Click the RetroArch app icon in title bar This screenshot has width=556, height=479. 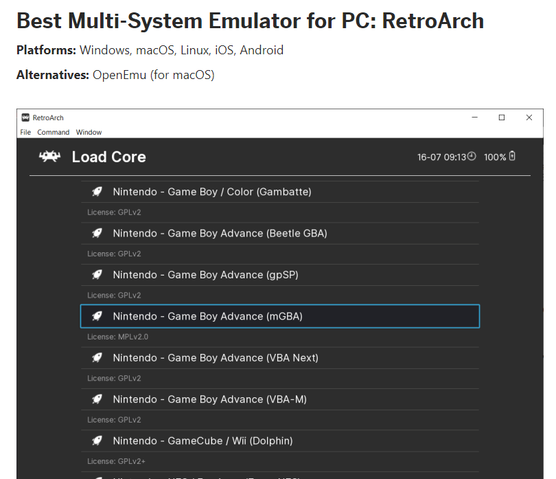25,118
